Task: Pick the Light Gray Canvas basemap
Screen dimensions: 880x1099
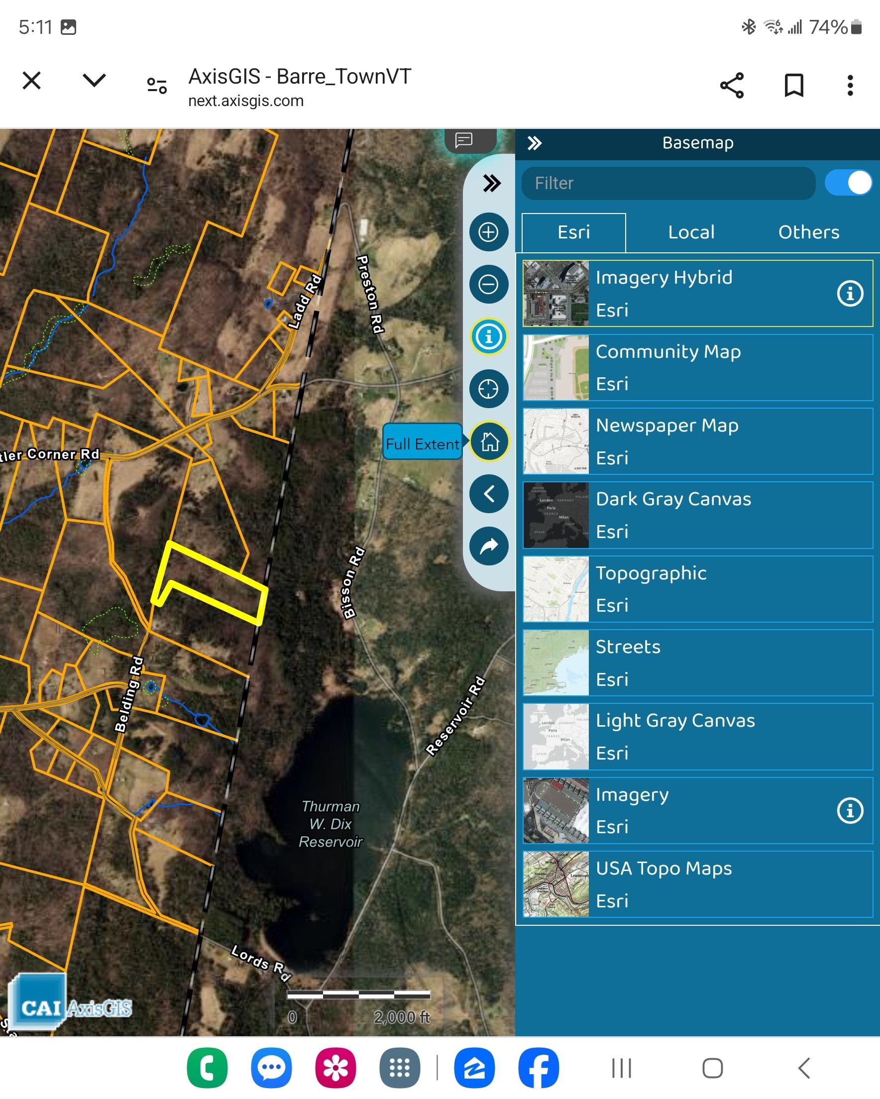Action: click(697, 737)
